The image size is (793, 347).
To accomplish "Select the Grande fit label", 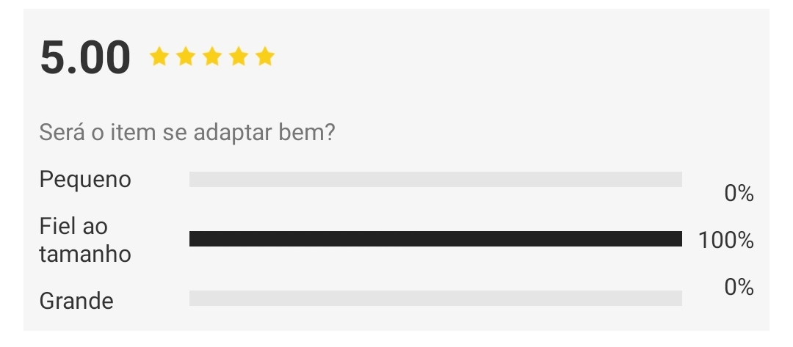I will click(76, 301).
